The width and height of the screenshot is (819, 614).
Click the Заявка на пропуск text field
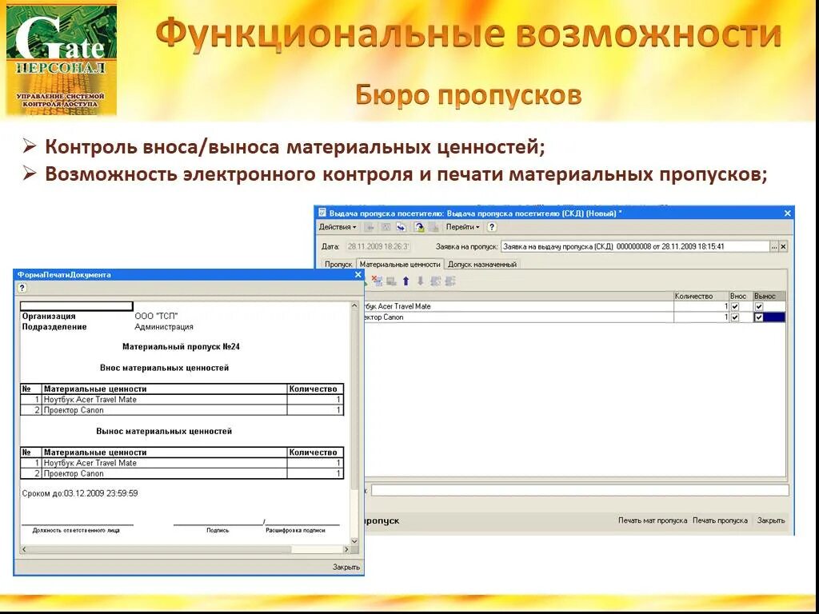(x=635, y=246)
